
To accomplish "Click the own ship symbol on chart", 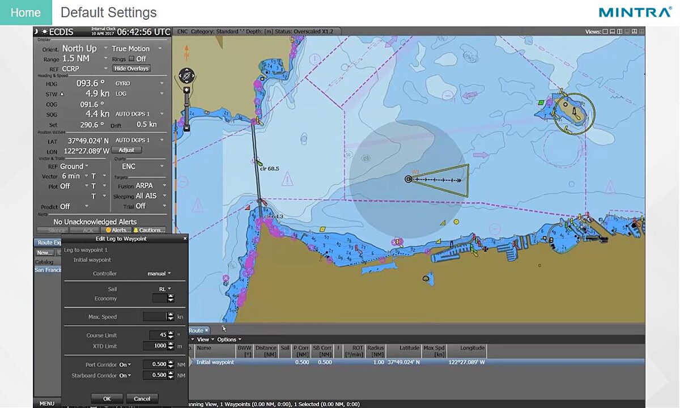I will point(408,179).
